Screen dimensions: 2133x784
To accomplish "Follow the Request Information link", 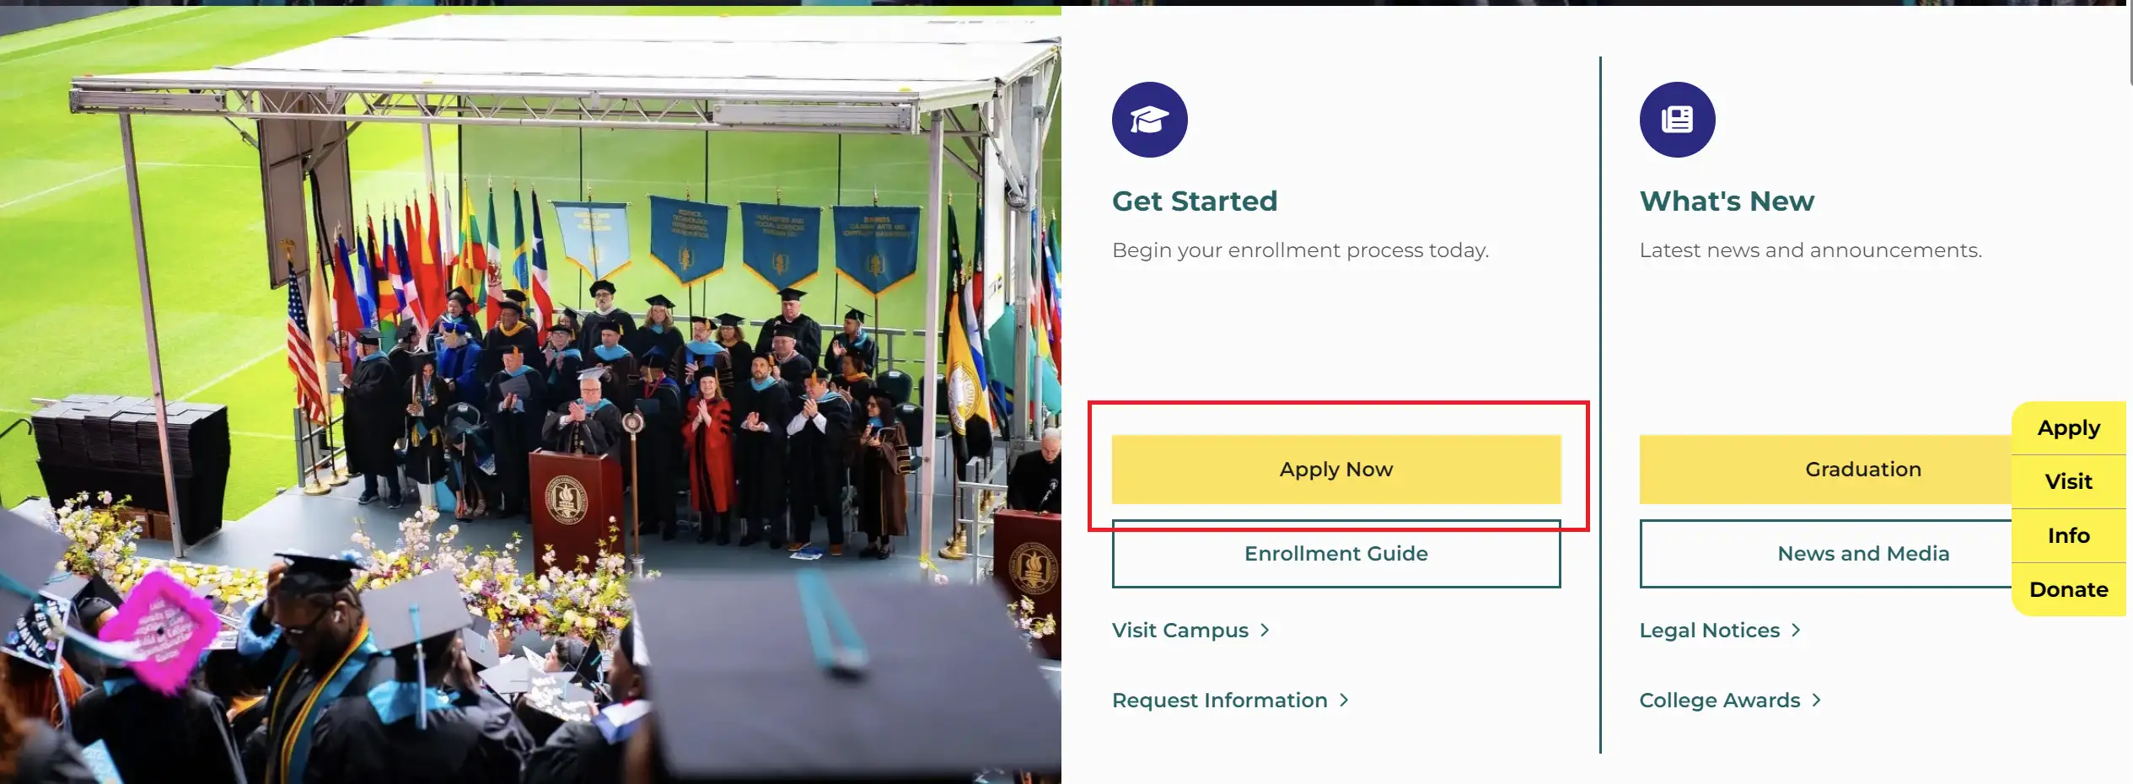I will point(1220,701).
